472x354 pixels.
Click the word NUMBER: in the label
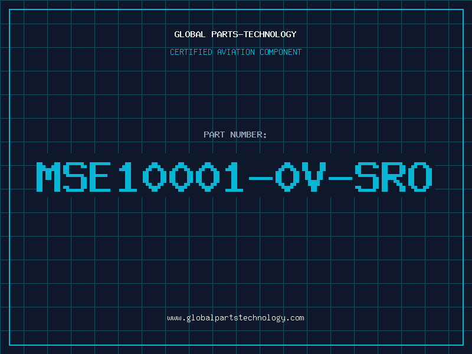coord(248,135)
